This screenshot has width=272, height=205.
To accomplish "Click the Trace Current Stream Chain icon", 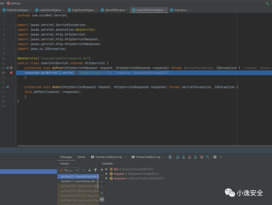I will (221, 157).
